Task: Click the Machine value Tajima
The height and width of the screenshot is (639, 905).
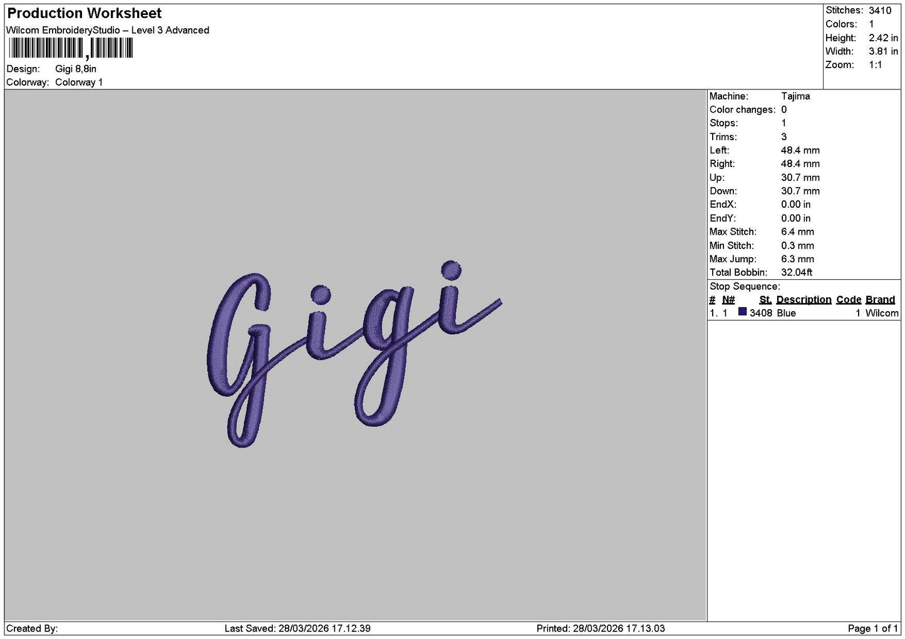Action: pos(795,96)
